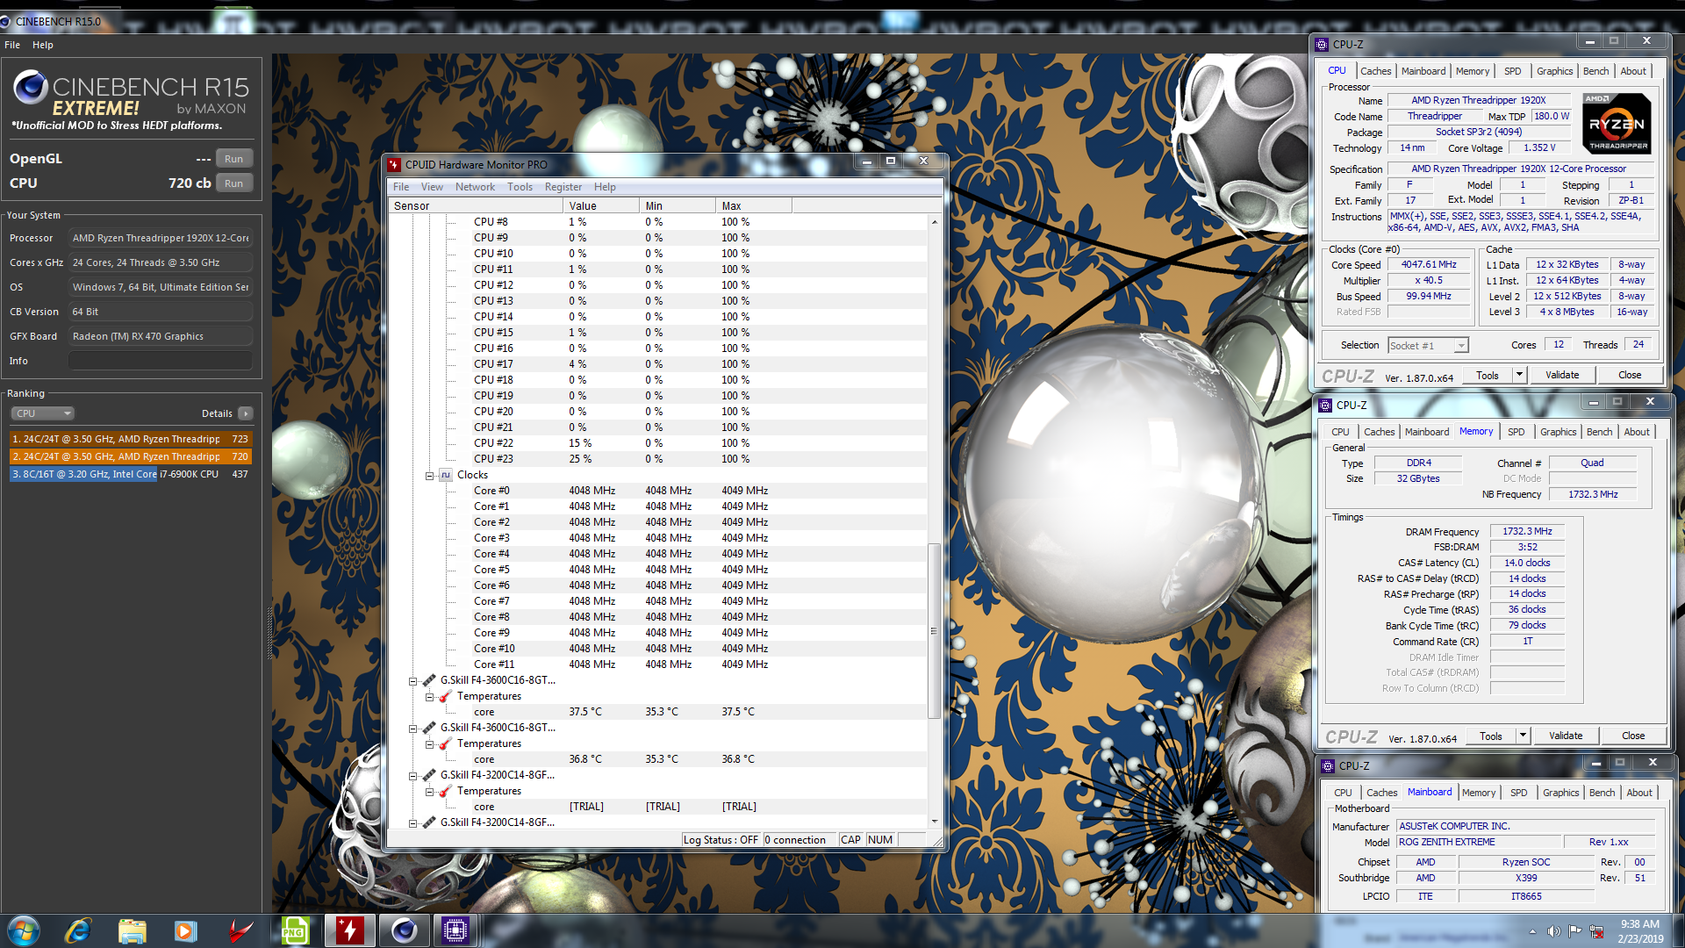The width and height of the screenshot is (1685, 948).
Task: Click the red swoosh app icon in taskbar
Action: (240, 930)
